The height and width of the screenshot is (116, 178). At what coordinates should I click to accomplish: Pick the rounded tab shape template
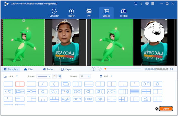(66, 84)
